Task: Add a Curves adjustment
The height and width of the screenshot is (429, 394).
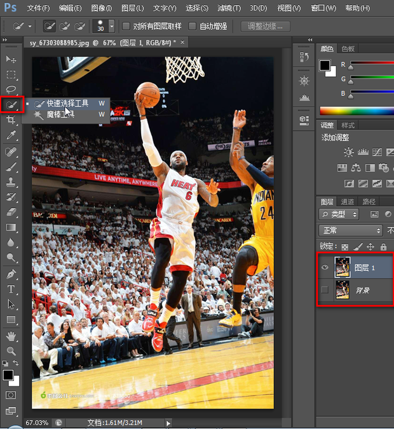Action: [377, 152]
